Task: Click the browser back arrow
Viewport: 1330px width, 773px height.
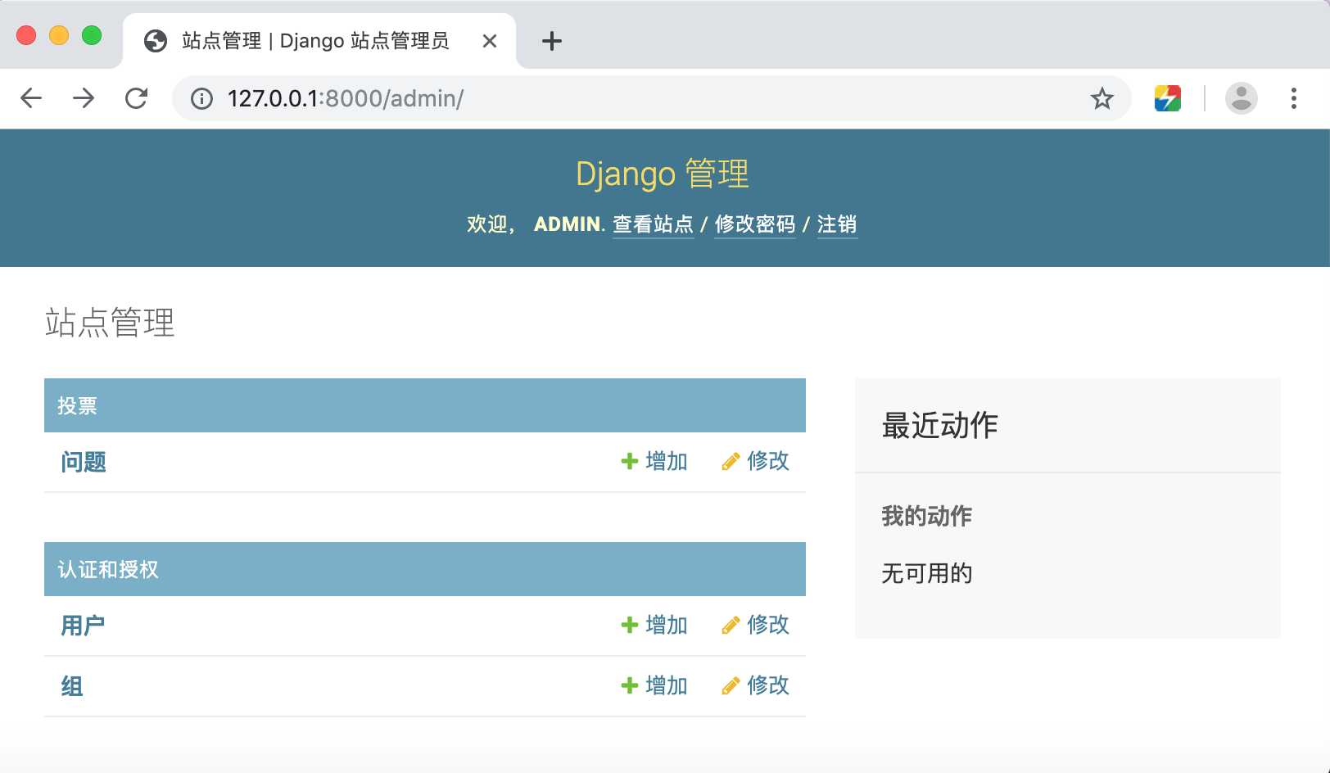Action: pyautogui.click(x=31, y=98)
